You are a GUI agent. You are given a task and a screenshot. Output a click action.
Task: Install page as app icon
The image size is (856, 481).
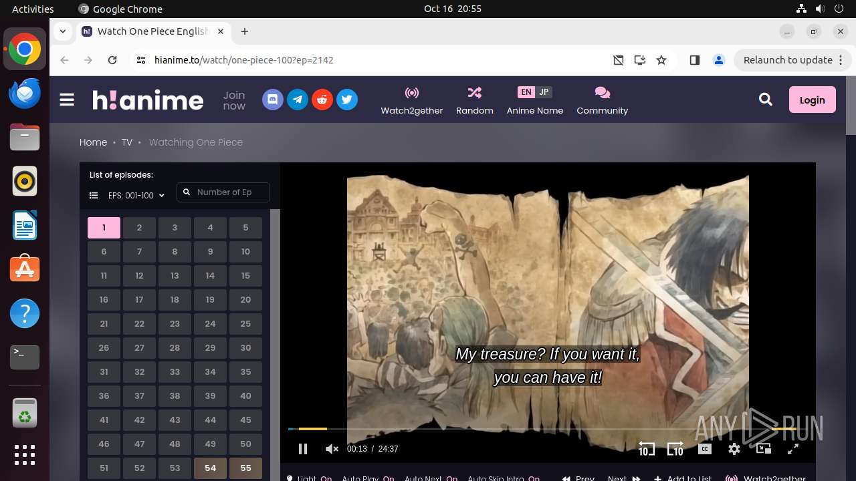pos(640,60)
